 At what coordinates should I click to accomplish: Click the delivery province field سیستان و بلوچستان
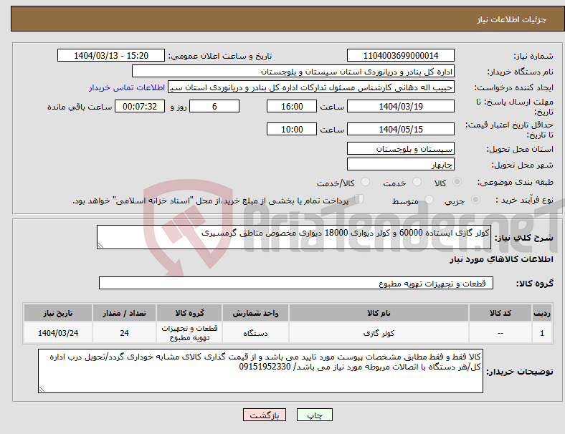(400, 148)
